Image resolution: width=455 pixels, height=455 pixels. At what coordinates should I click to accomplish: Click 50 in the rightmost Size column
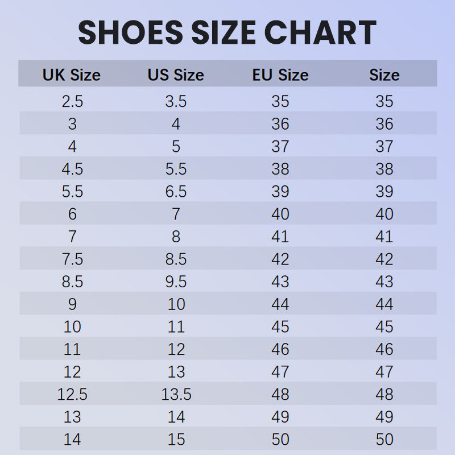pyautogui.click(x=384, y=440)
